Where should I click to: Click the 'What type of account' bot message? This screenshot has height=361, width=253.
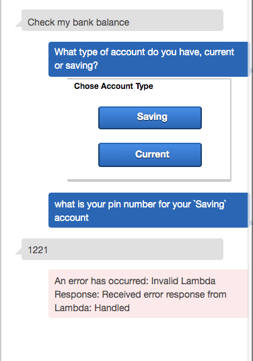pyautogui.click(x=149, y=59)
